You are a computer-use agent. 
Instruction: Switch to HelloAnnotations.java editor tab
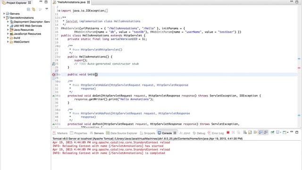[71, 2]
